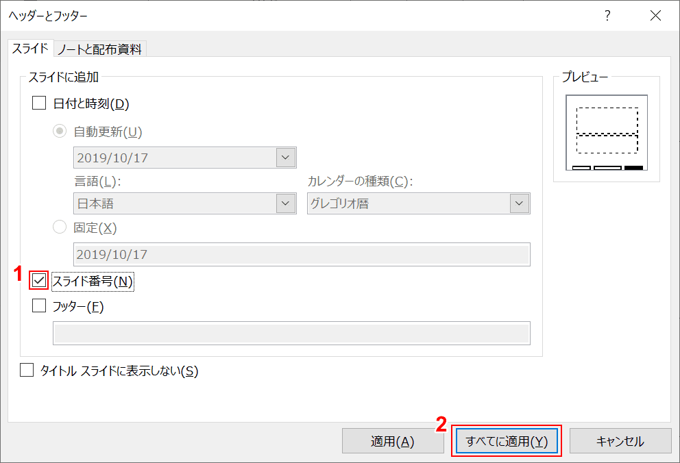Screen dimensions: 680x463
Task: Click the すべてに適用 button
Action: pos(507,441)
